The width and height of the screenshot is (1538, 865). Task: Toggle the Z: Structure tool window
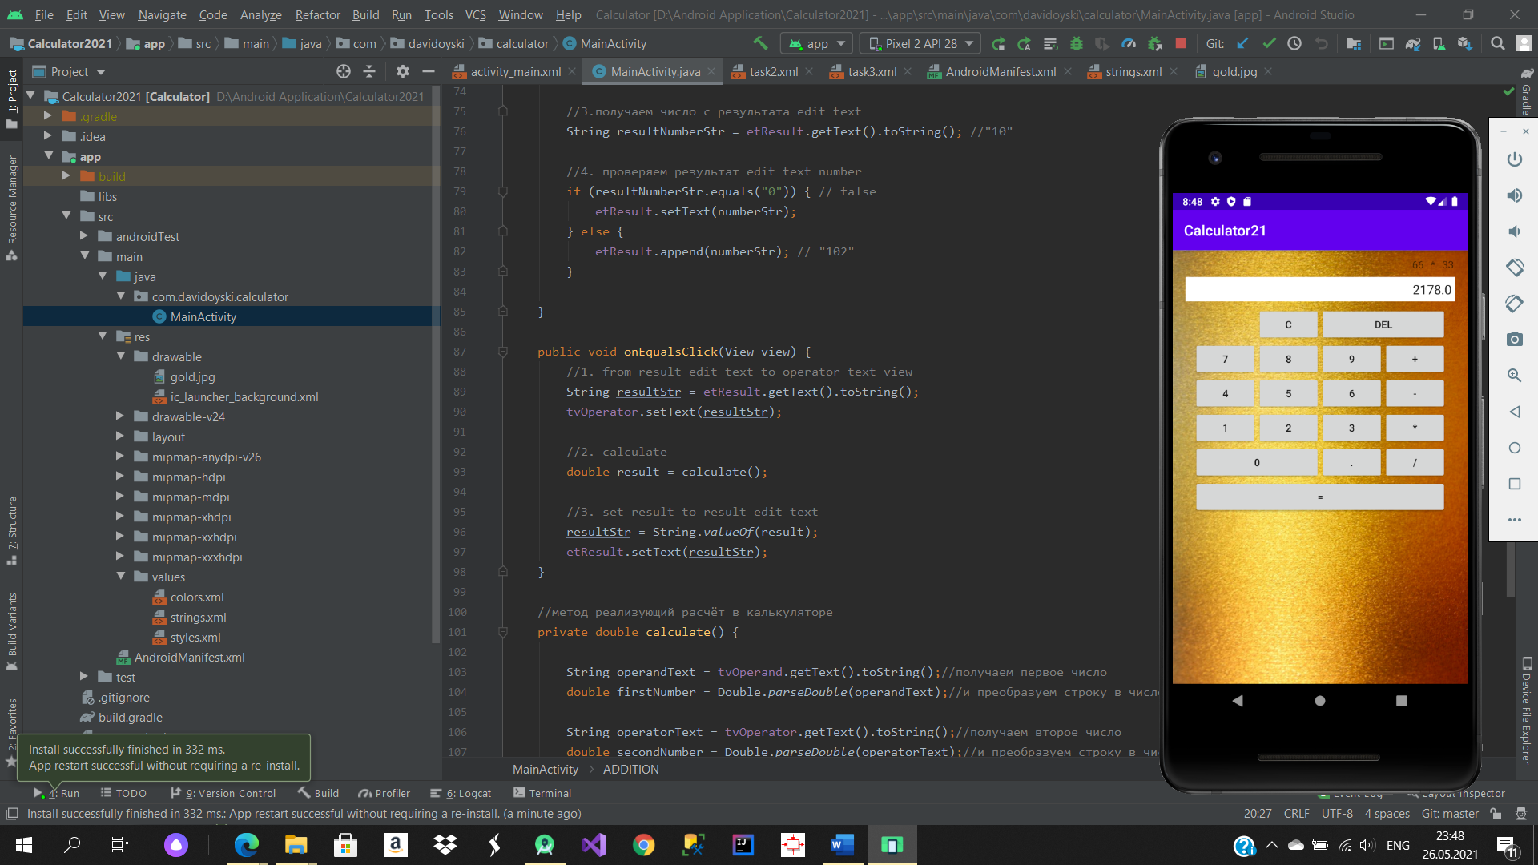tap(12, 530)
